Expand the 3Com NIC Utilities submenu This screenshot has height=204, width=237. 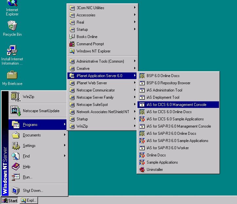click(102, 8)
